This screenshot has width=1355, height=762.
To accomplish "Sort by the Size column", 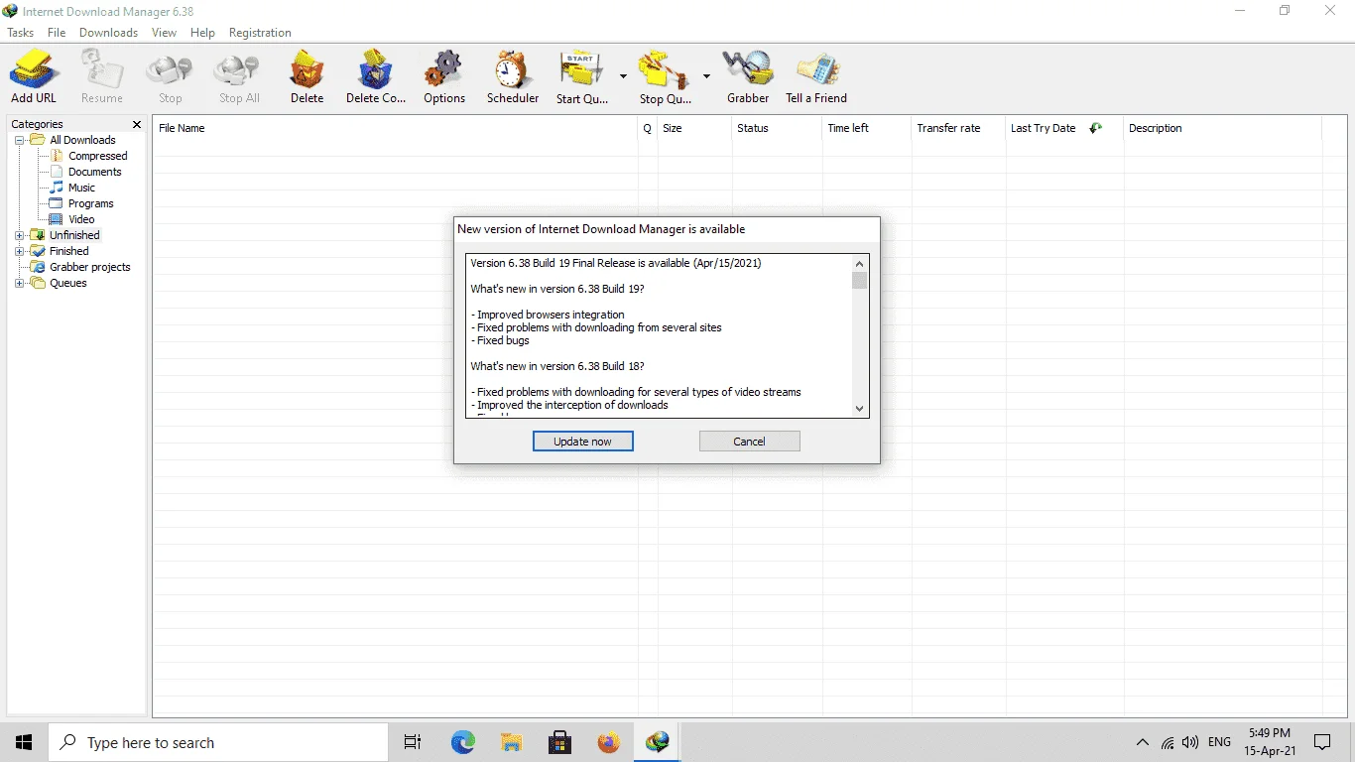I will point(694,128).
